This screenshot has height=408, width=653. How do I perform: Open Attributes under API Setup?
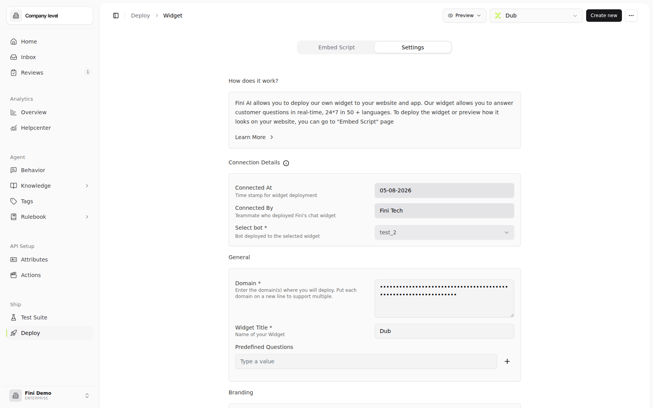point(50,260)
